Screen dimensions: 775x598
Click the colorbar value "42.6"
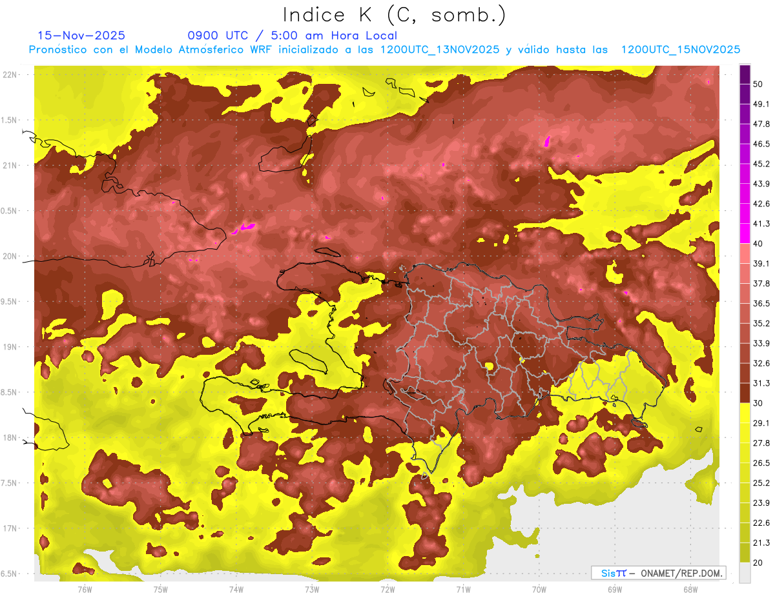(x=761, y=204)
